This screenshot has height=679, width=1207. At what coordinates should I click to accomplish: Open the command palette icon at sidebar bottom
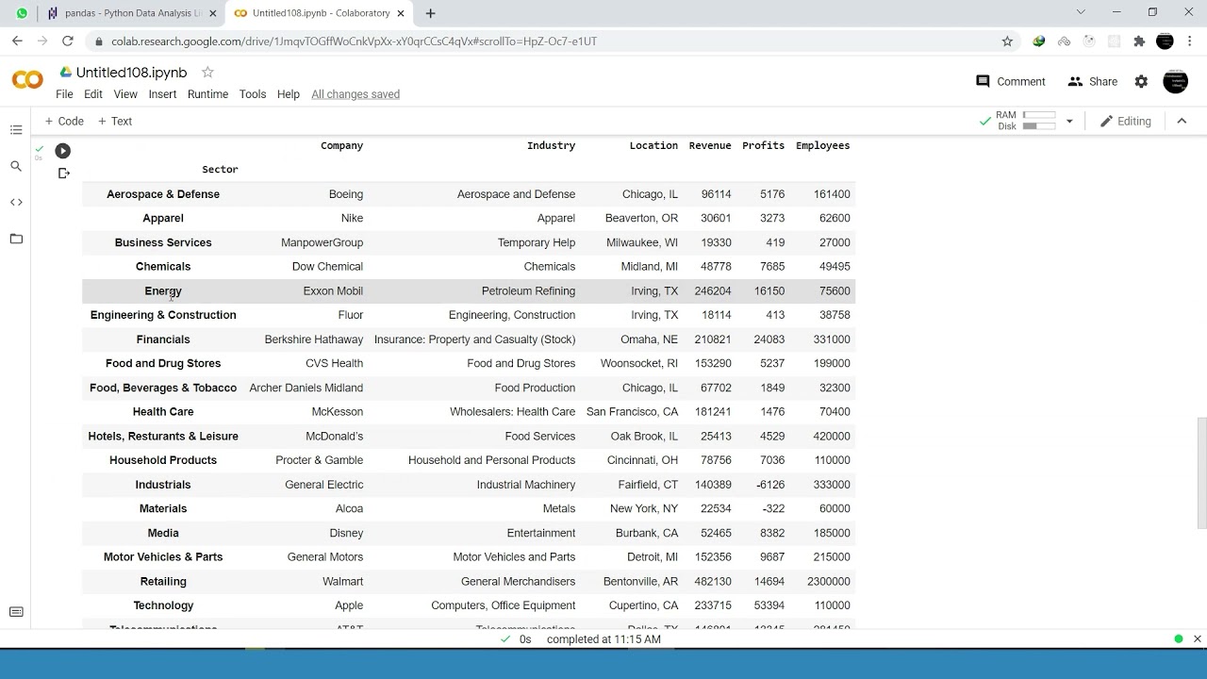[16, 612]
